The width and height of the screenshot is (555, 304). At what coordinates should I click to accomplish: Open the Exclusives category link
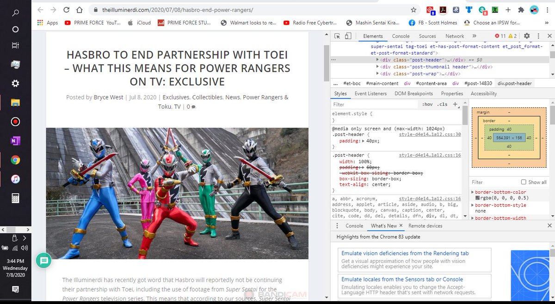pos(176,97)
